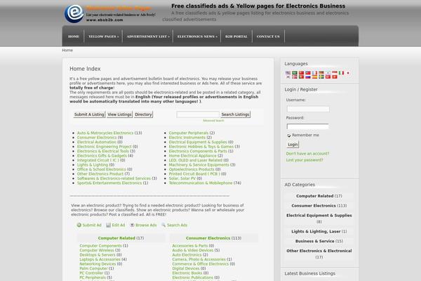Viewport: 421px width, 281px height.
Task: Open the B2B Portal menu item
Action: 236,37
